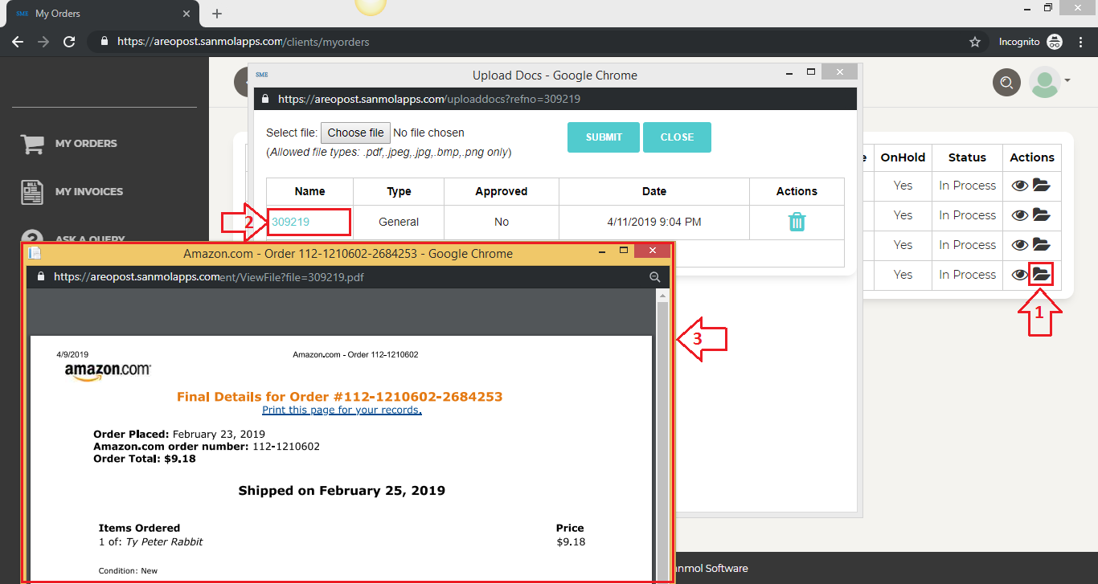Click the 'General' type cell
This screenshot has width=1098, height=584.
pyautogui.click(x=399, y=222)
